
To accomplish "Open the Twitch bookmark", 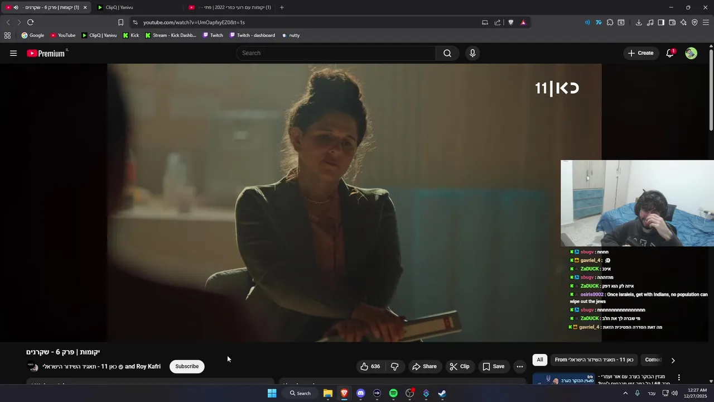I will (x=213, y=35).
